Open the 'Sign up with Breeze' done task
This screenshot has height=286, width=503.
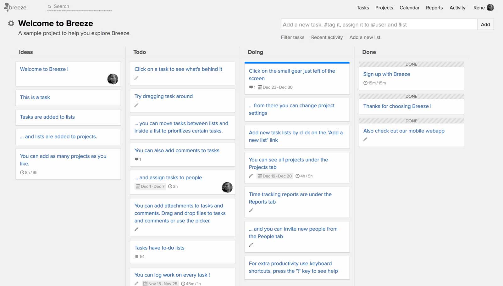pos(386,74)
